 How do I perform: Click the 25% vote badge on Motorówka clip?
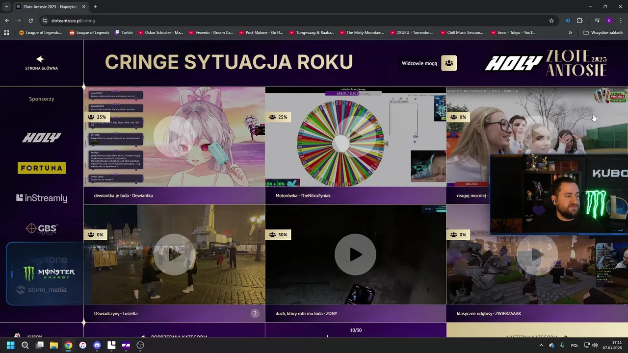278,117
